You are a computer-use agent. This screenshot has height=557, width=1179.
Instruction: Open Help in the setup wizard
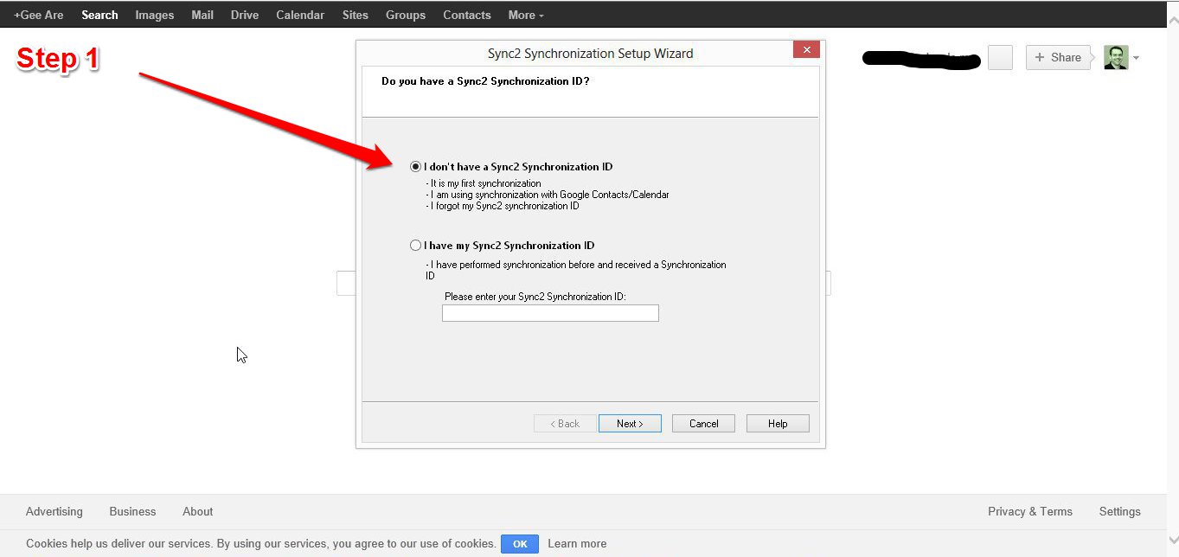777,424
